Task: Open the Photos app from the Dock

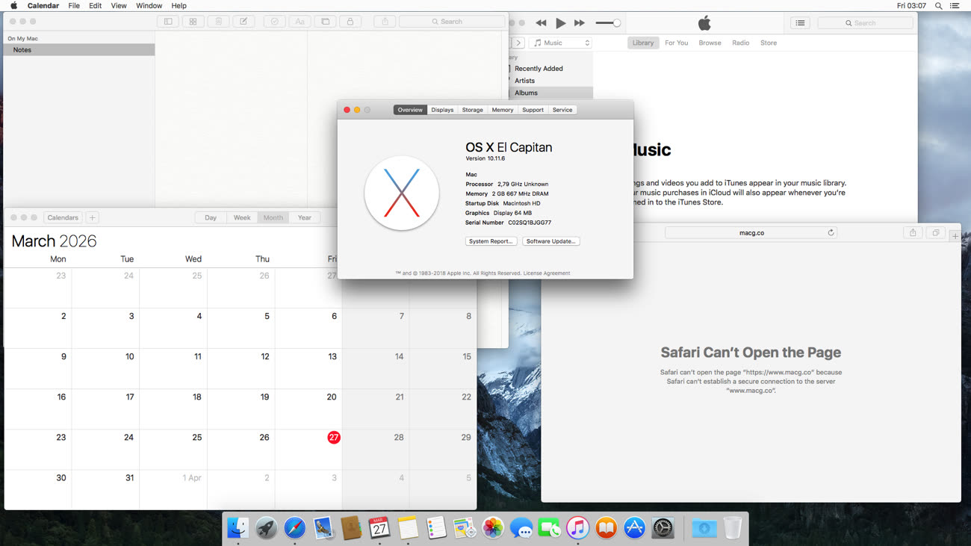Action: pyautogui.click(x=492, y=529)
